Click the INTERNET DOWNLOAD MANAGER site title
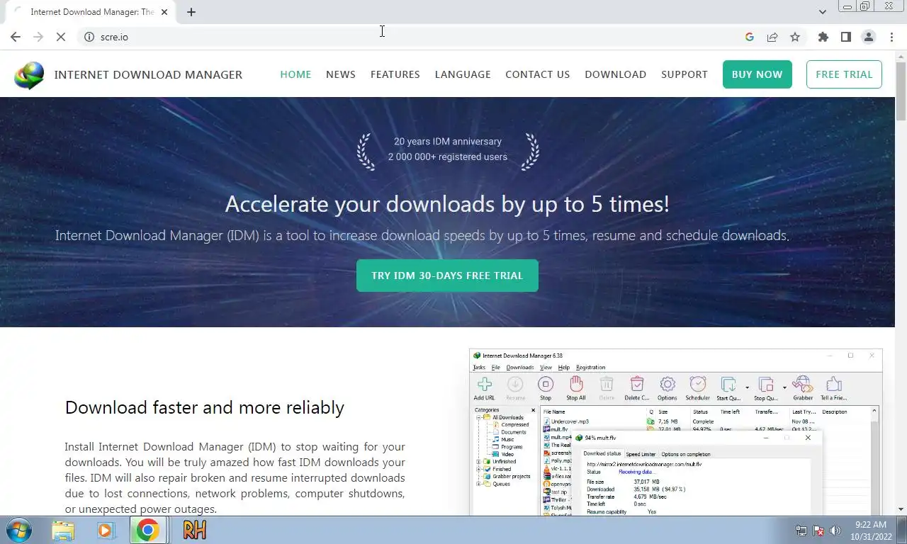 coord(148,74)
